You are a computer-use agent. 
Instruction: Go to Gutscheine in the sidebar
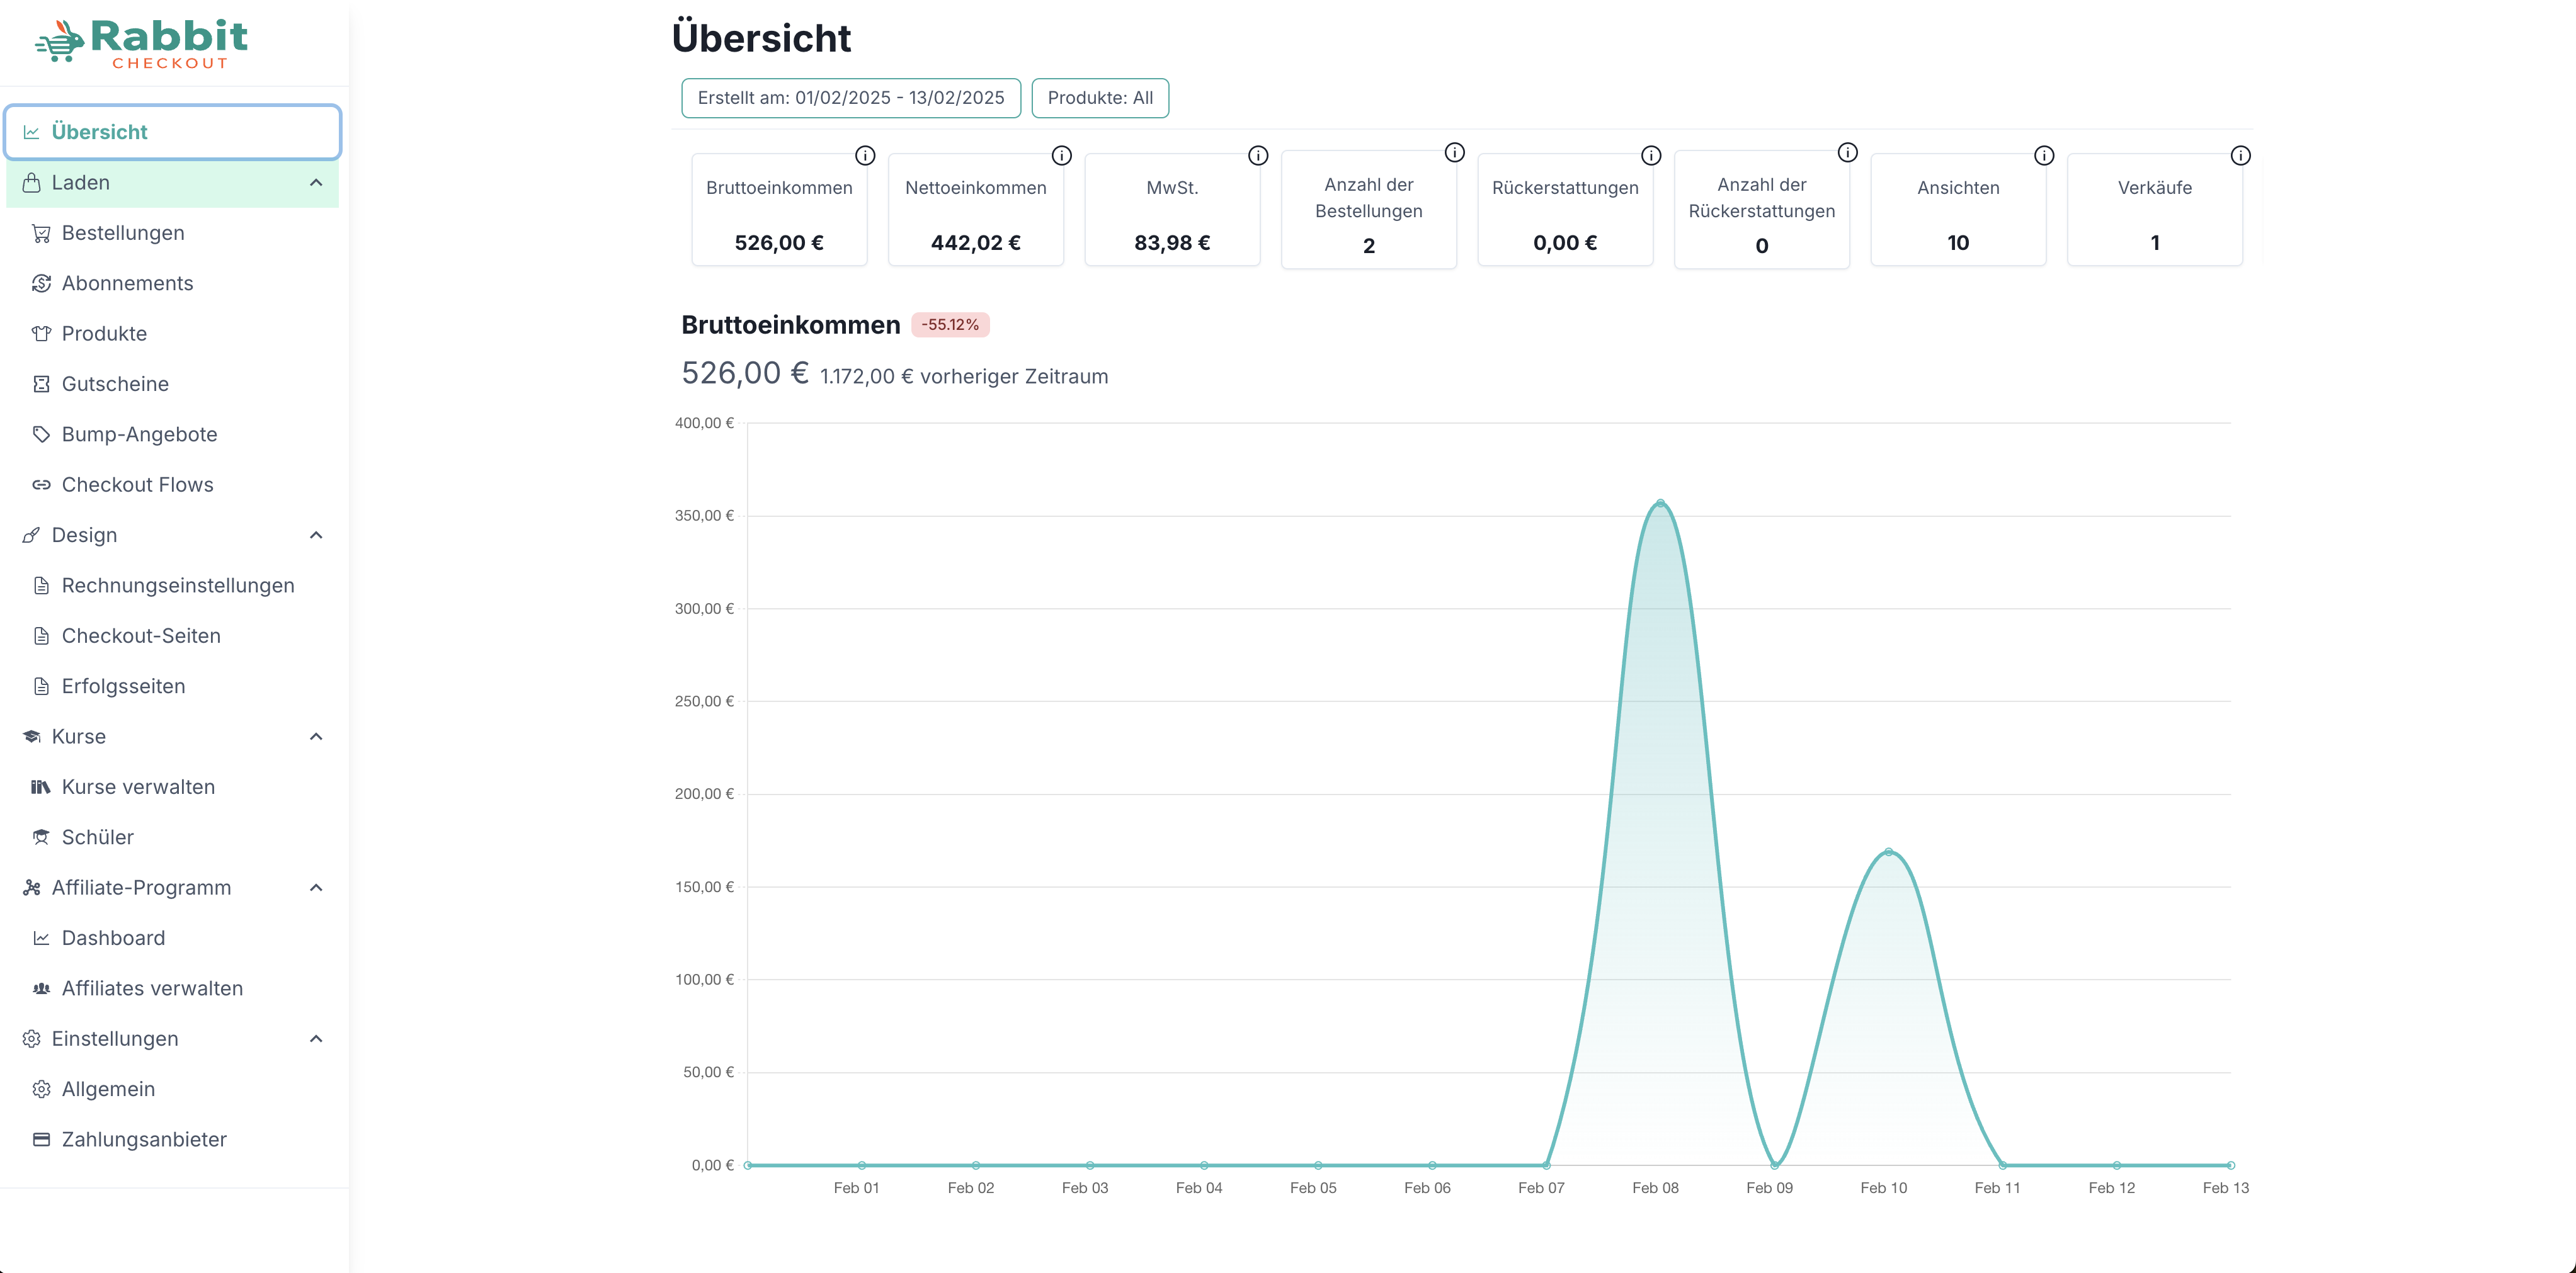115,383
